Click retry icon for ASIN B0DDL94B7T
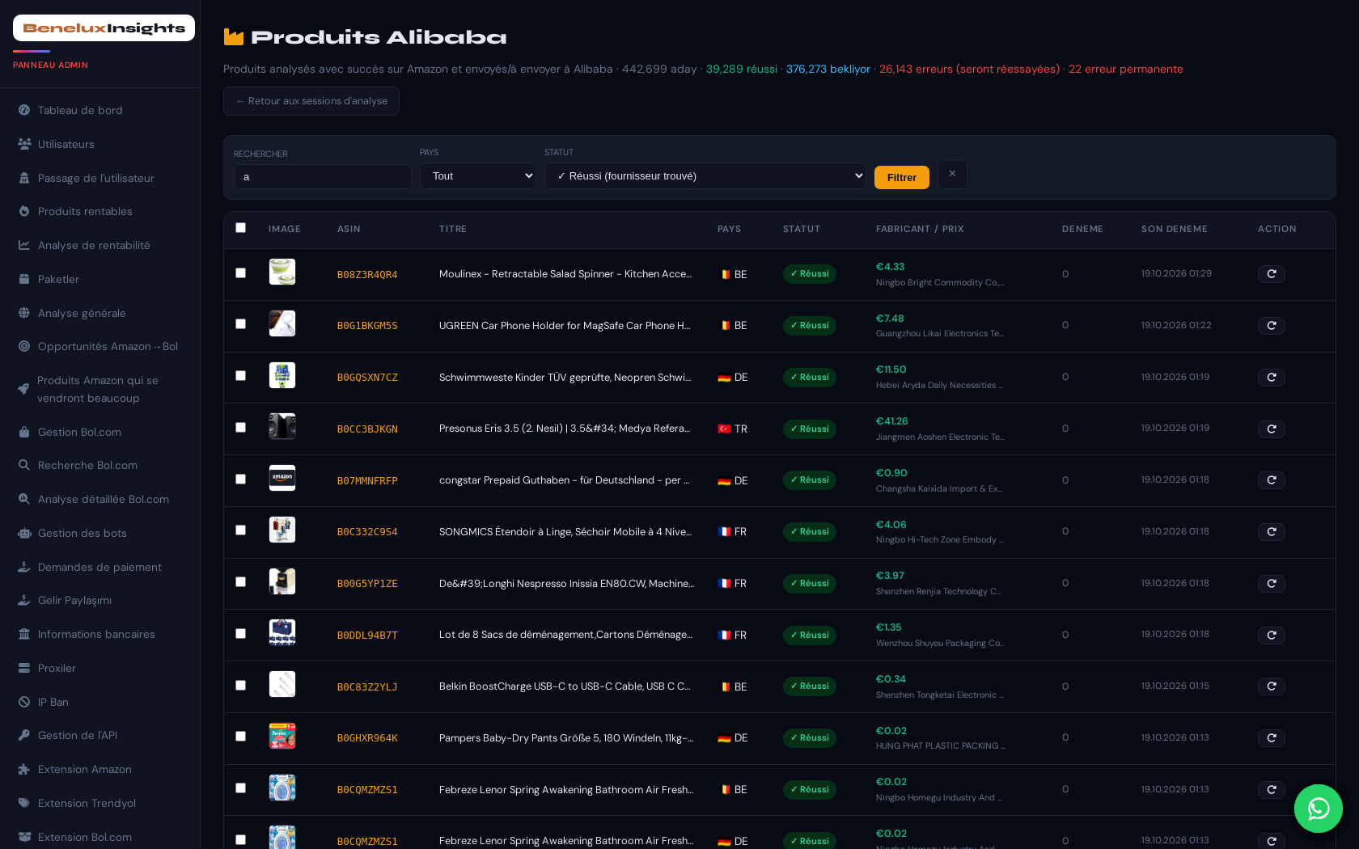The width and height of the screenshot is (1359, 849). [x=1271, y=636]
